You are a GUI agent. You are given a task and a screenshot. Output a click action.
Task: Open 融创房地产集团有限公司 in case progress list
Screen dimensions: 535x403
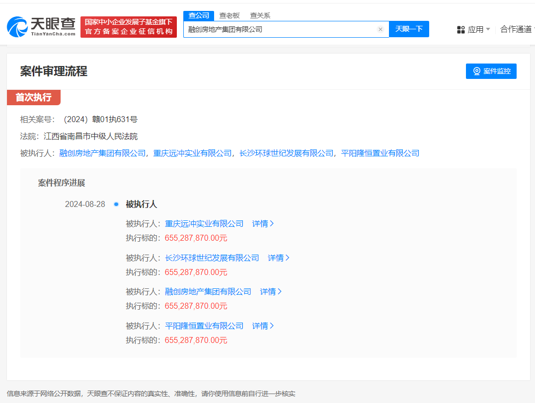click(208, 291)
